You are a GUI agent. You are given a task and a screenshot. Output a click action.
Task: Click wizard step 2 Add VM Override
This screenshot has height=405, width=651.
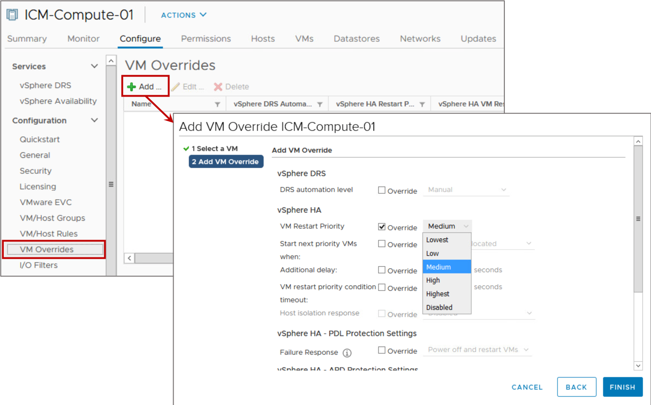(x=226, y=162)
